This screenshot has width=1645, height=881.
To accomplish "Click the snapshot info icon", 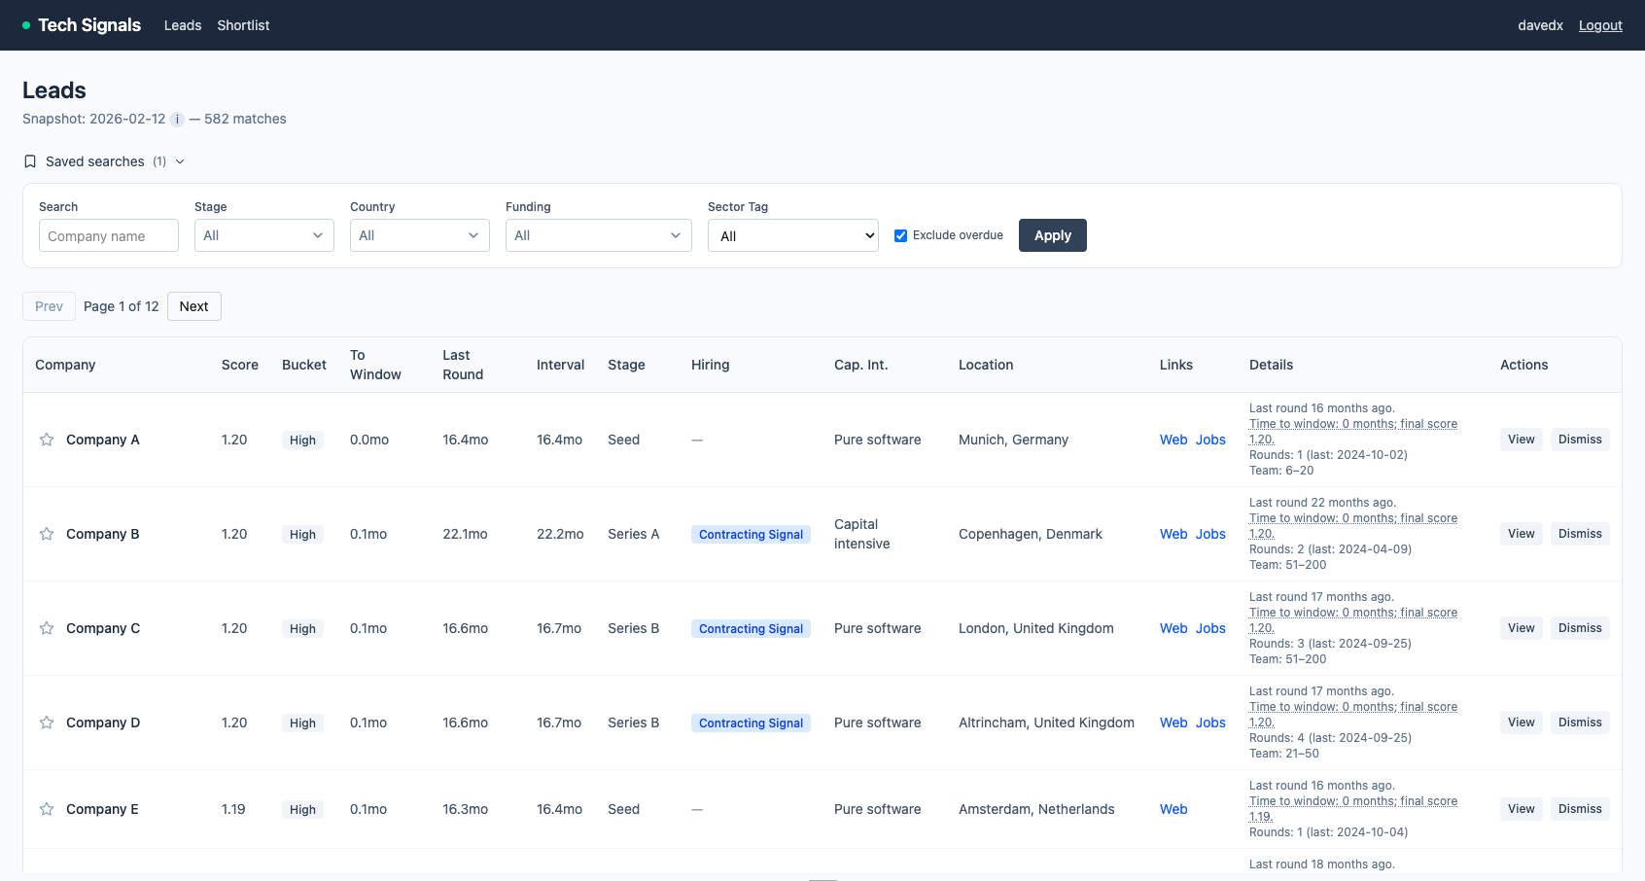I will [x=177, y=120].
